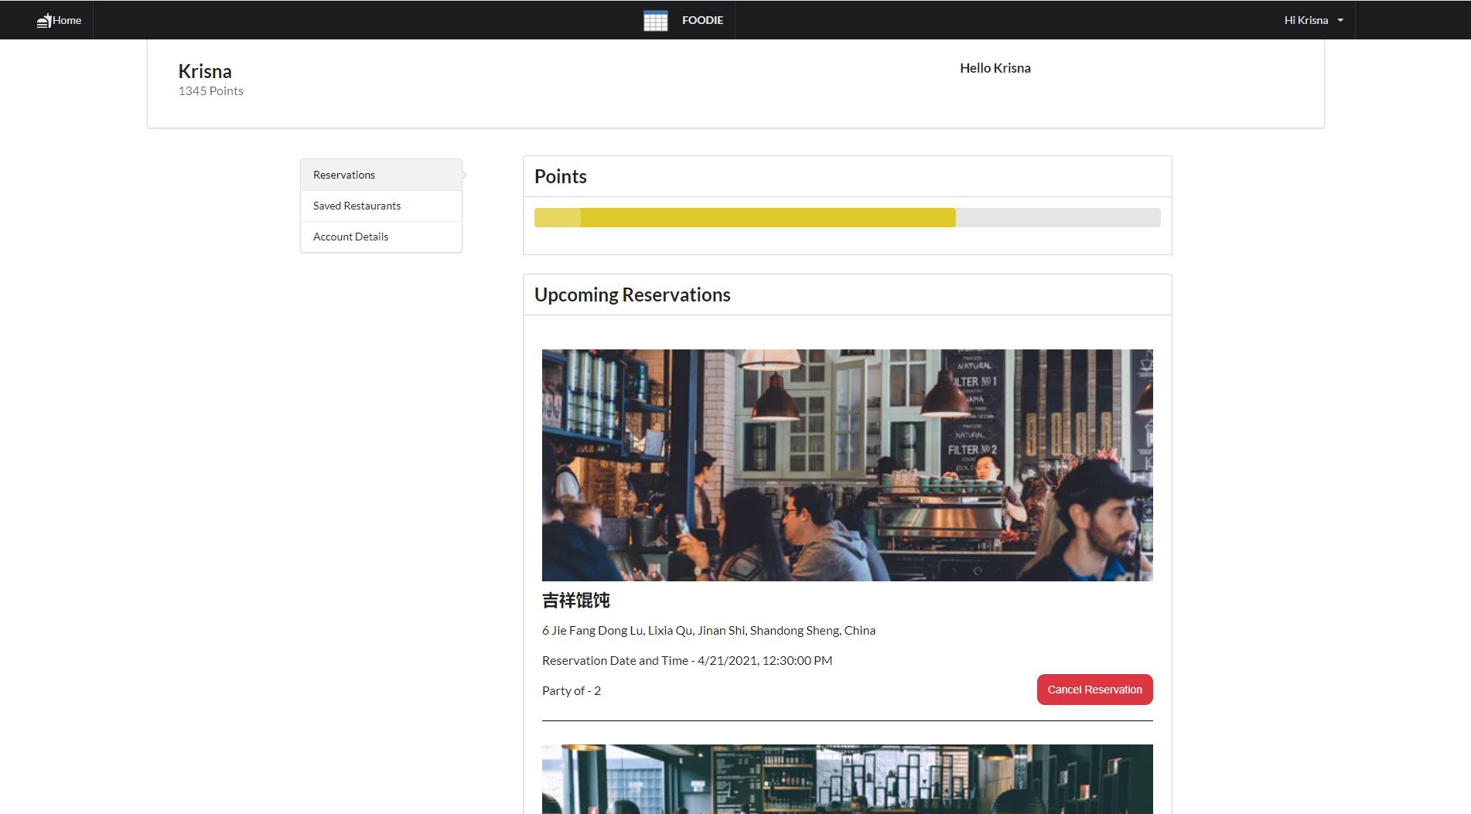This screenshot has height=814, width=1471.
Task: Click the FOODIE table grid logo icon
Action: (x=655, y=21)
